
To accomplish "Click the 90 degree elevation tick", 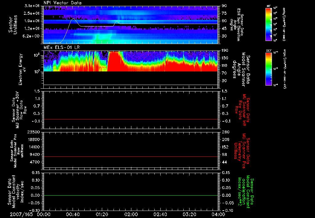I will (x=224, y=6).
